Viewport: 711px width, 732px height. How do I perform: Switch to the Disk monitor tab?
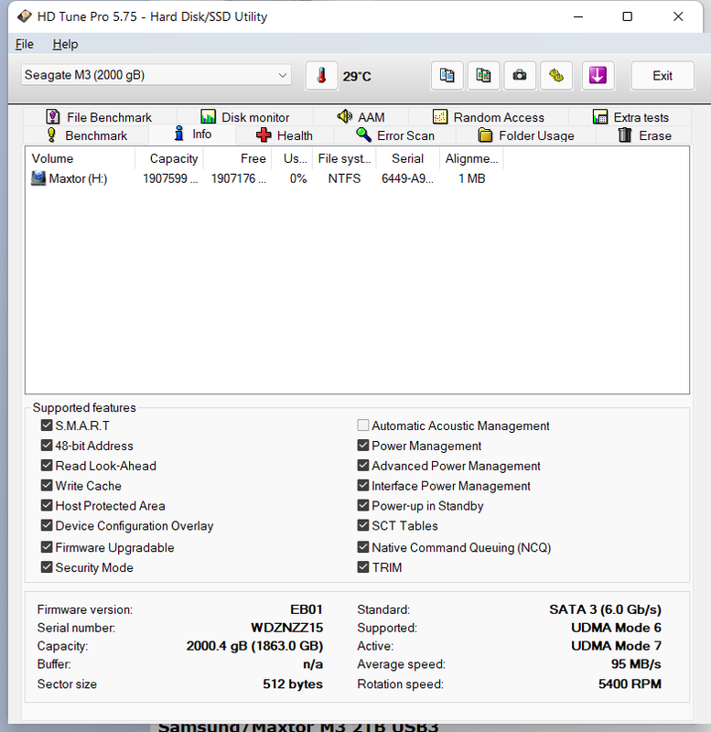(x=244, y=117)
